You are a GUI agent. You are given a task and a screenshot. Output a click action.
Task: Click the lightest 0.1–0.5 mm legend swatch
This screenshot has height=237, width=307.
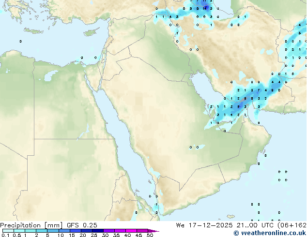8,231
